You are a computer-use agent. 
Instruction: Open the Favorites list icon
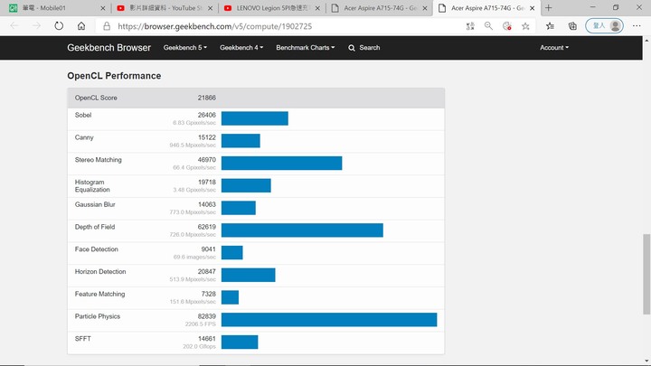[550, 26]
